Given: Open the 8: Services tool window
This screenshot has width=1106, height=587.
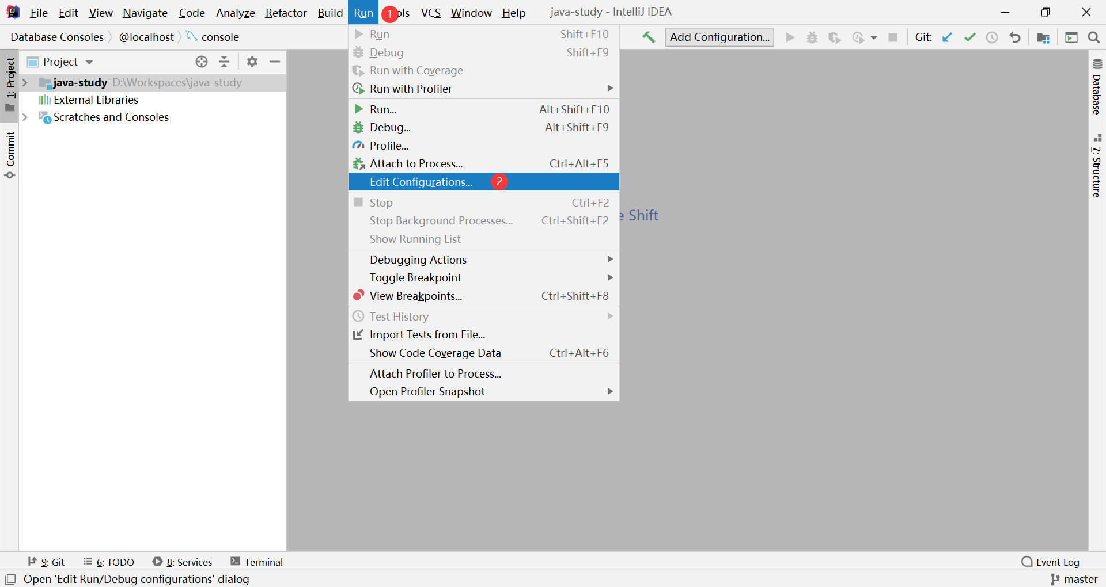Looking at the screenshot, I should tap(183, 562).
